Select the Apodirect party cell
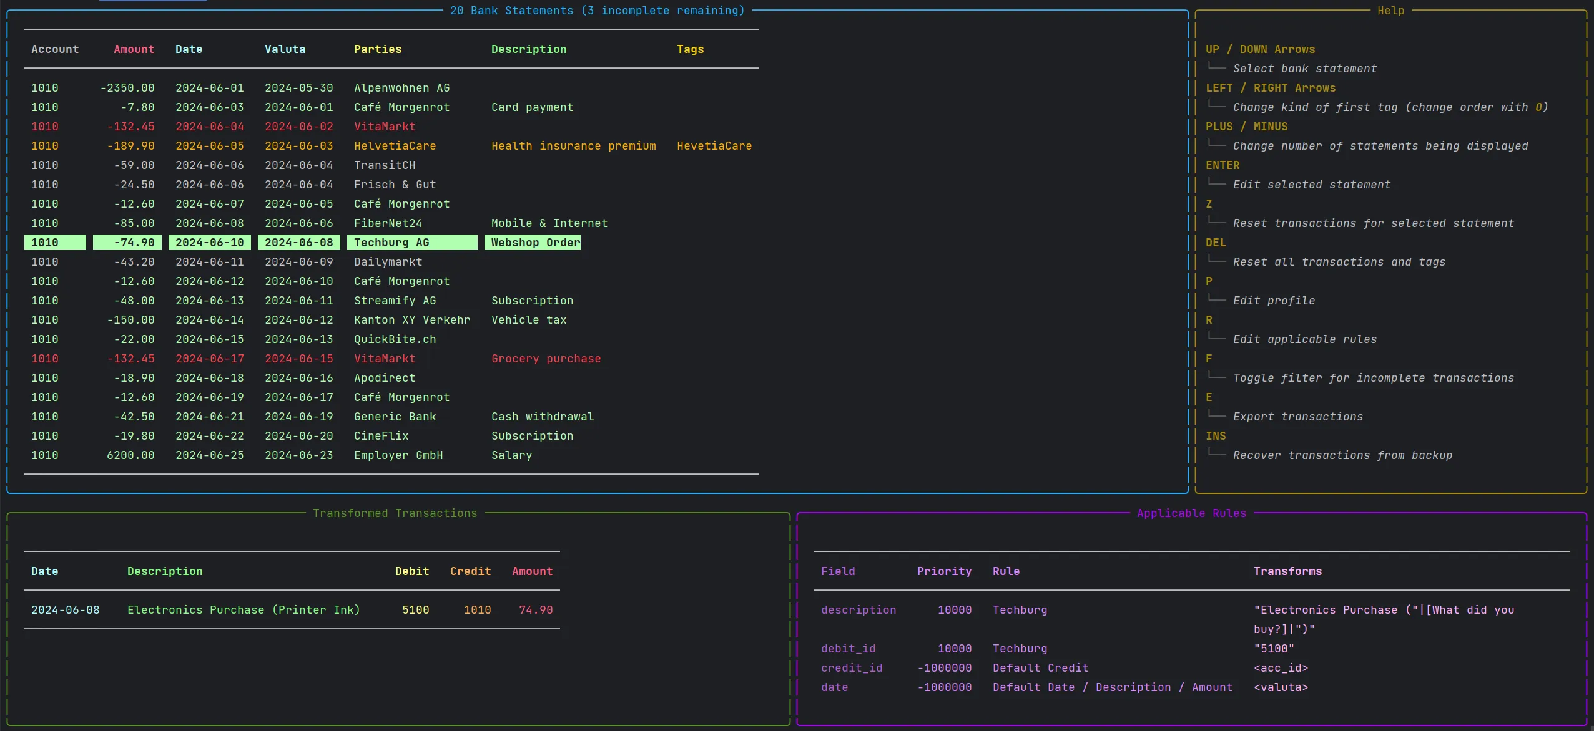This screenshot has height=731, width=1594. [x=384, y=378]
